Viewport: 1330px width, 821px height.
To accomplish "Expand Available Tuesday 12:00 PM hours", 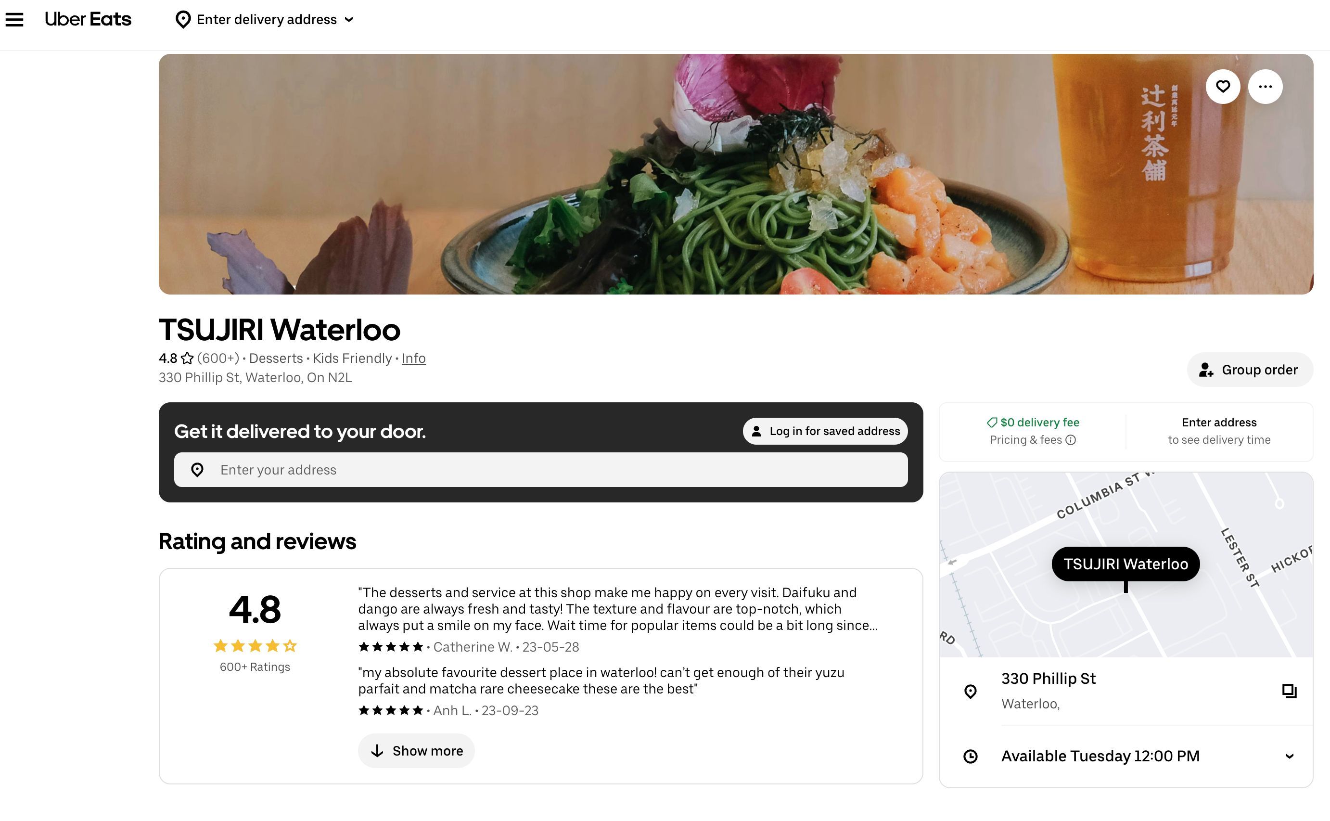I will coord(1289,756).
